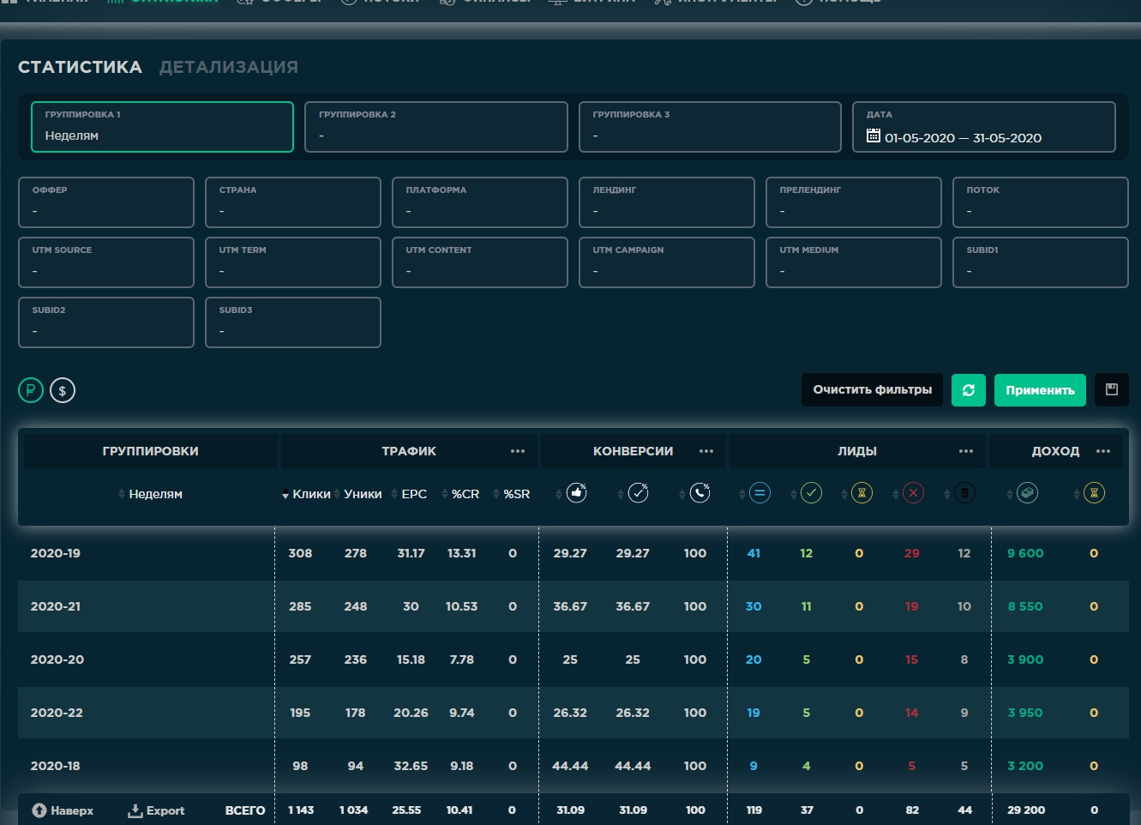Viewport: 1141px width, 825px height.
Task: Click the green refresh icon button
Action: 968,390
